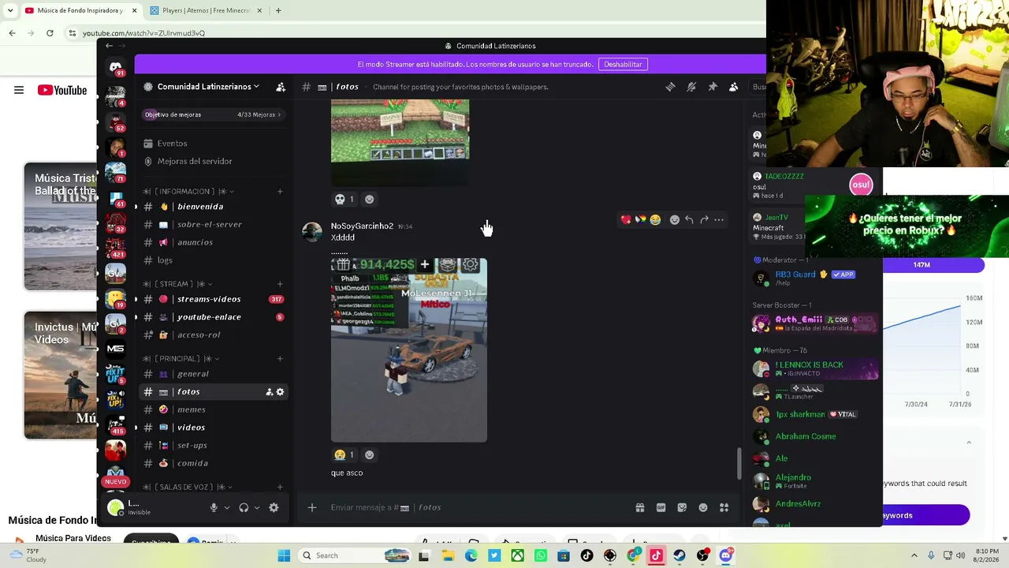Collapse the PRINCIPAL category
The image size is (1009, 568).
(x=181, y=359)
